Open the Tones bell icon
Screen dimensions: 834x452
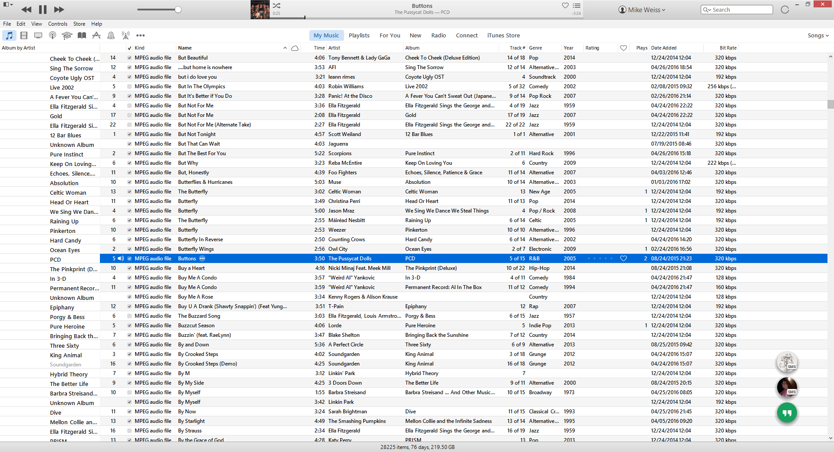click(111, 36)
